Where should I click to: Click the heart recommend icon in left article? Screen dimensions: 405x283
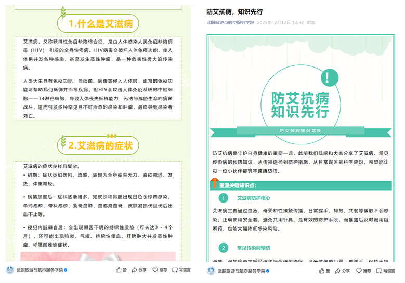(155, 270)
